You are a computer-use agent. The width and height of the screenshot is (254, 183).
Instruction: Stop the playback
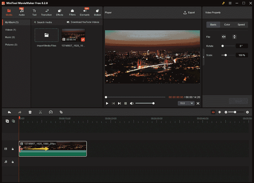click(x=125, y=104)
